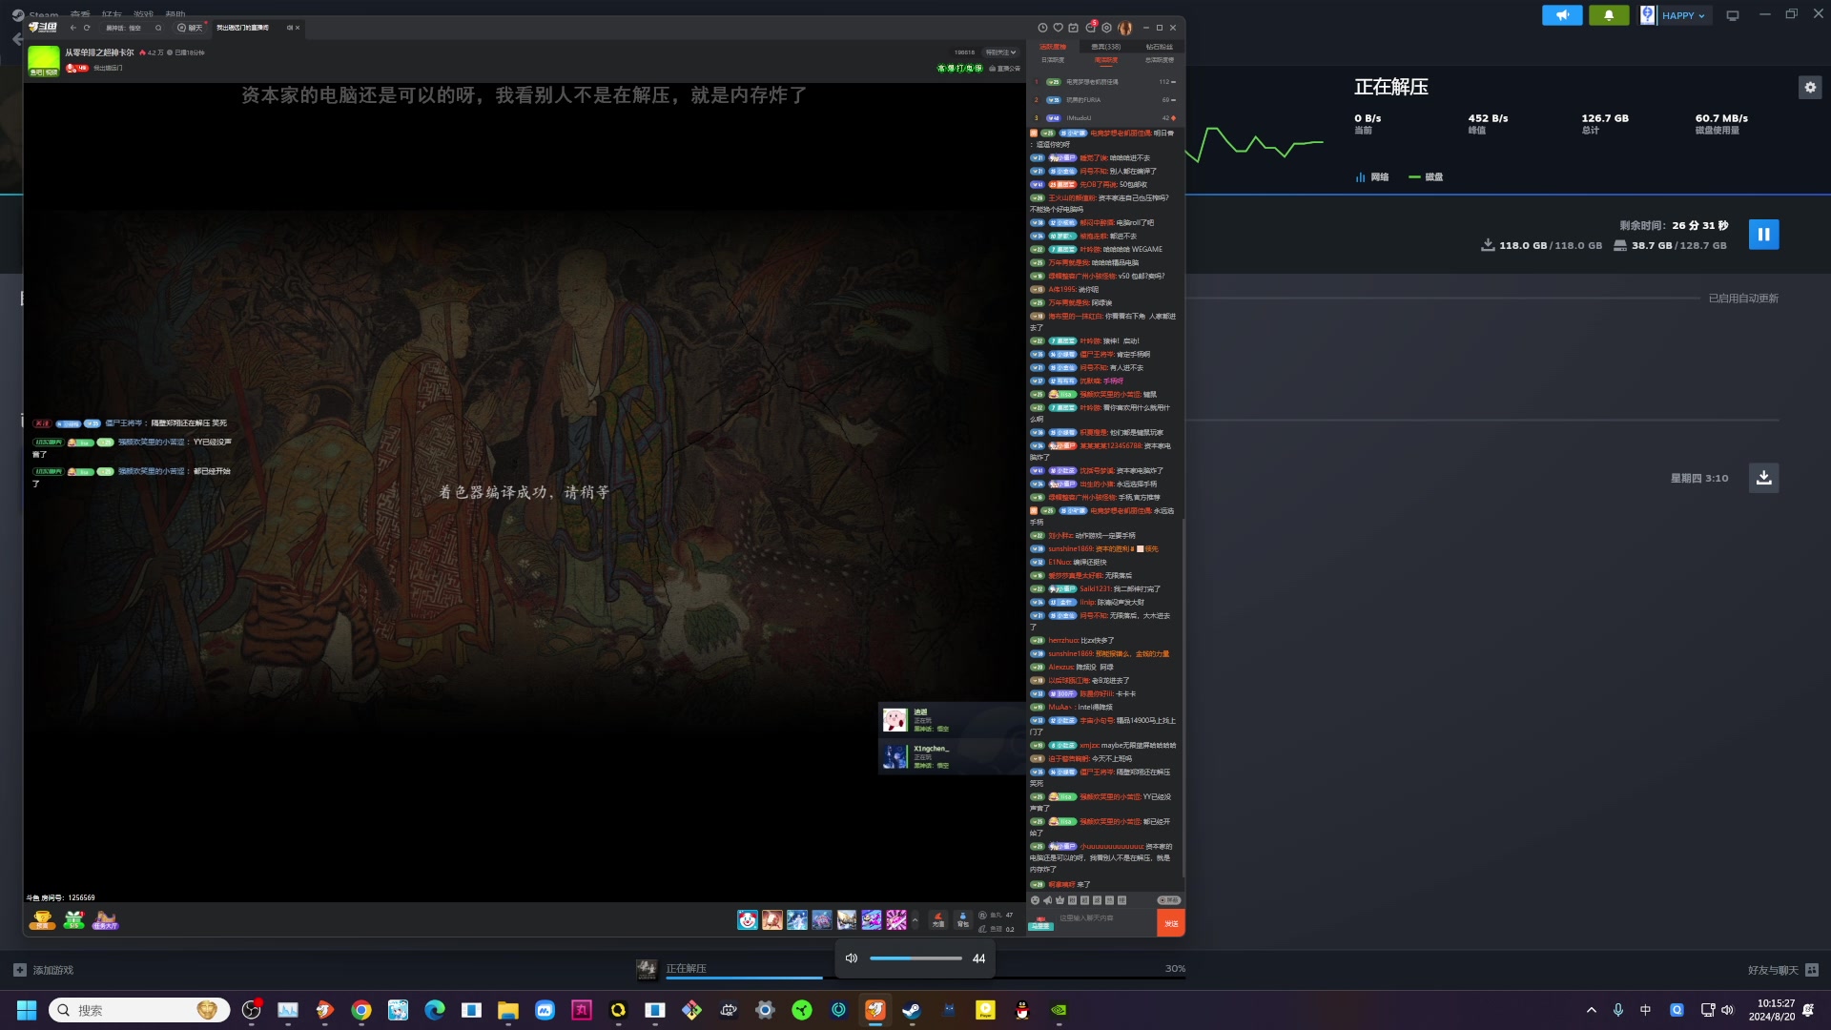This screenshot has height=1030, width=1831.
Task: Open the HAPPY account dropdown
Action: 1674,15
